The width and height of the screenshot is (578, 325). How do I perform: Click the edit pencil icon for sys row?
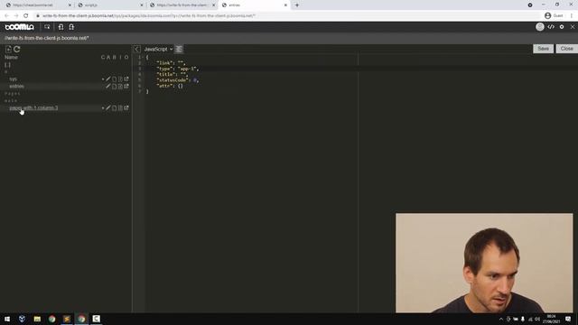108,79
